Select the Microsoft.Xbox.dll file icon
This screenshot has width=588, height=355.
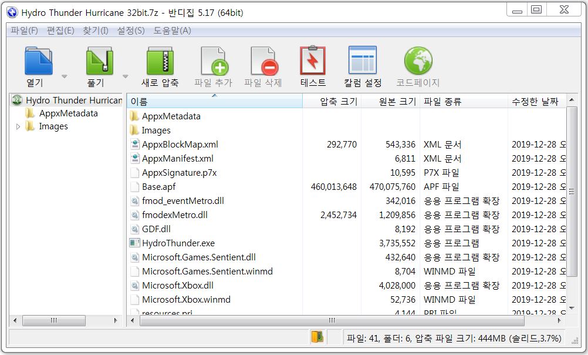pyautogui.click(x=134, y=286)
